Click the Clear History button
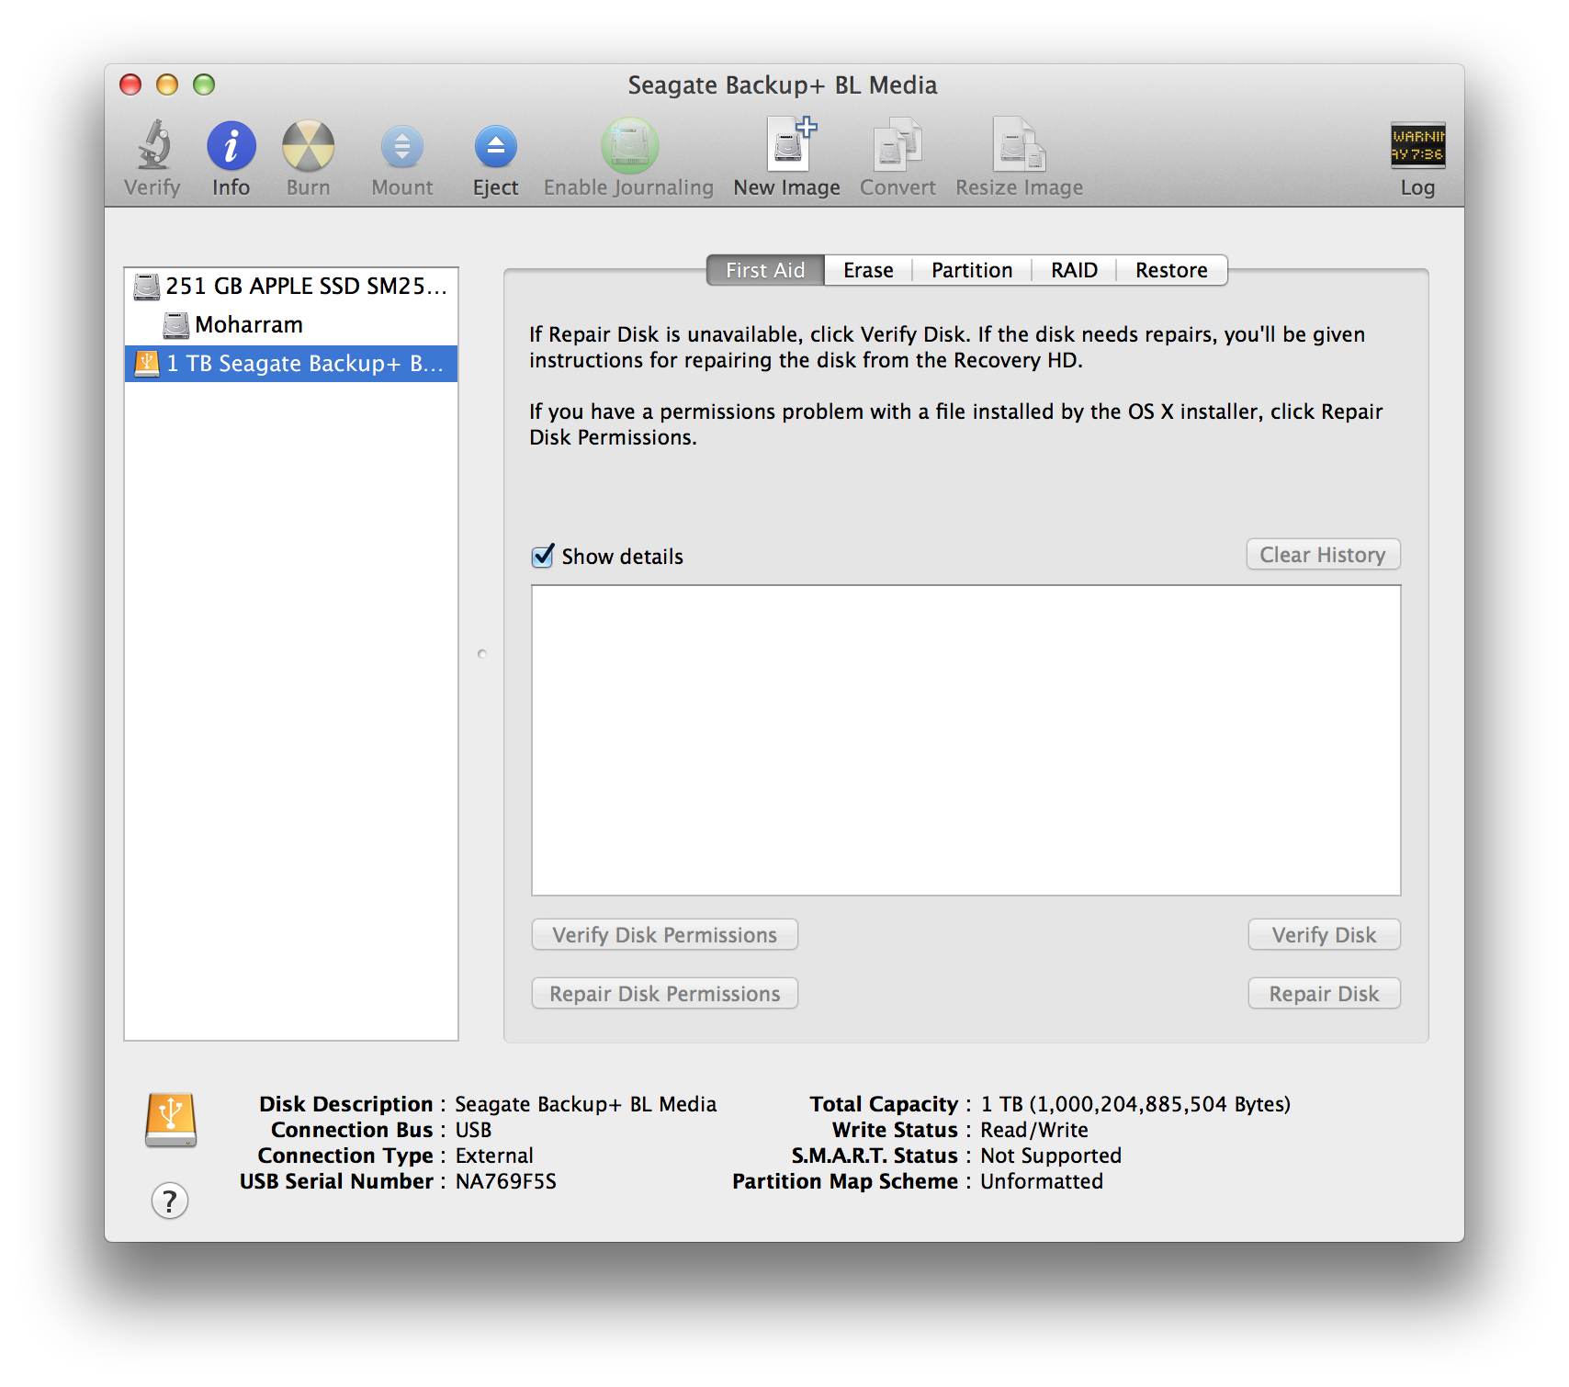Viewport: 1569px width, 1387px height. [x=1323, y=555]
